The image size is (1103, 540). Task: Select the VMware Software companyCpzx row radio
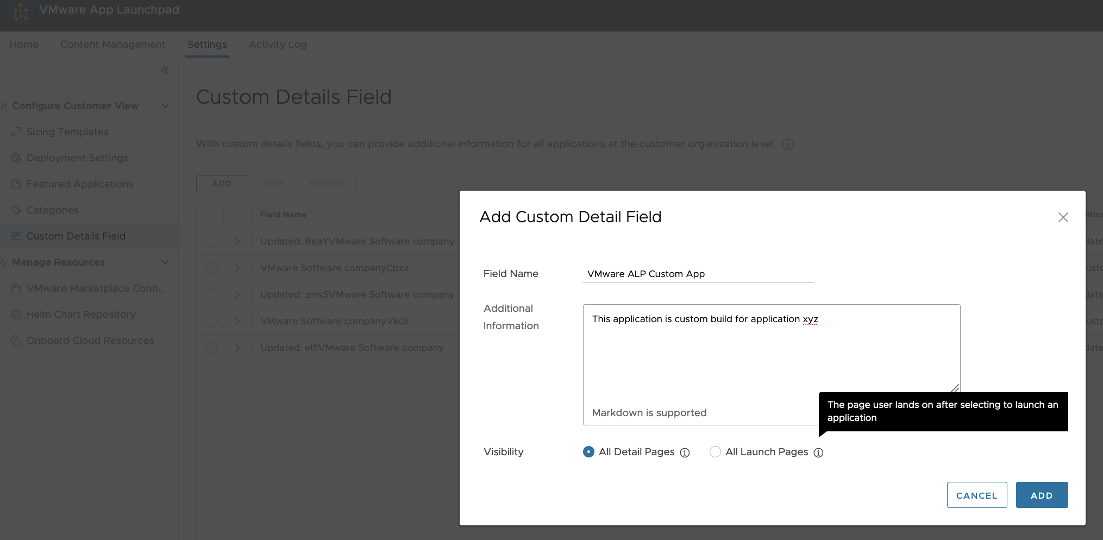pyautogui.click(x=211, y=268)
